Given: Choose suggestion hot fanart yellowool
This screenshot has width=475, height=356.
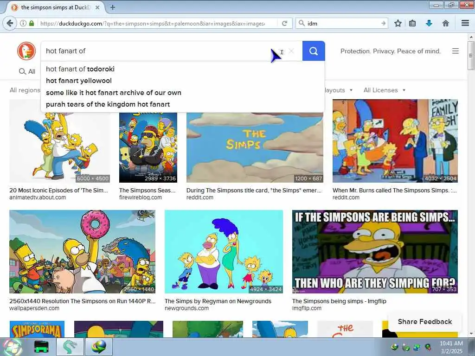Looking at the screenshot, I should click(x=182, y=81).
